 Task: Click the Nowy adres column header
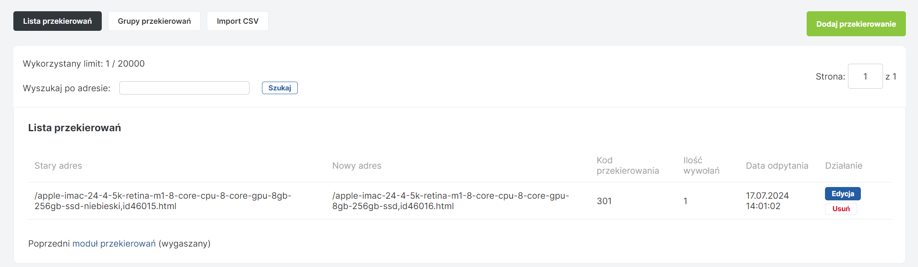pos(357,166)
